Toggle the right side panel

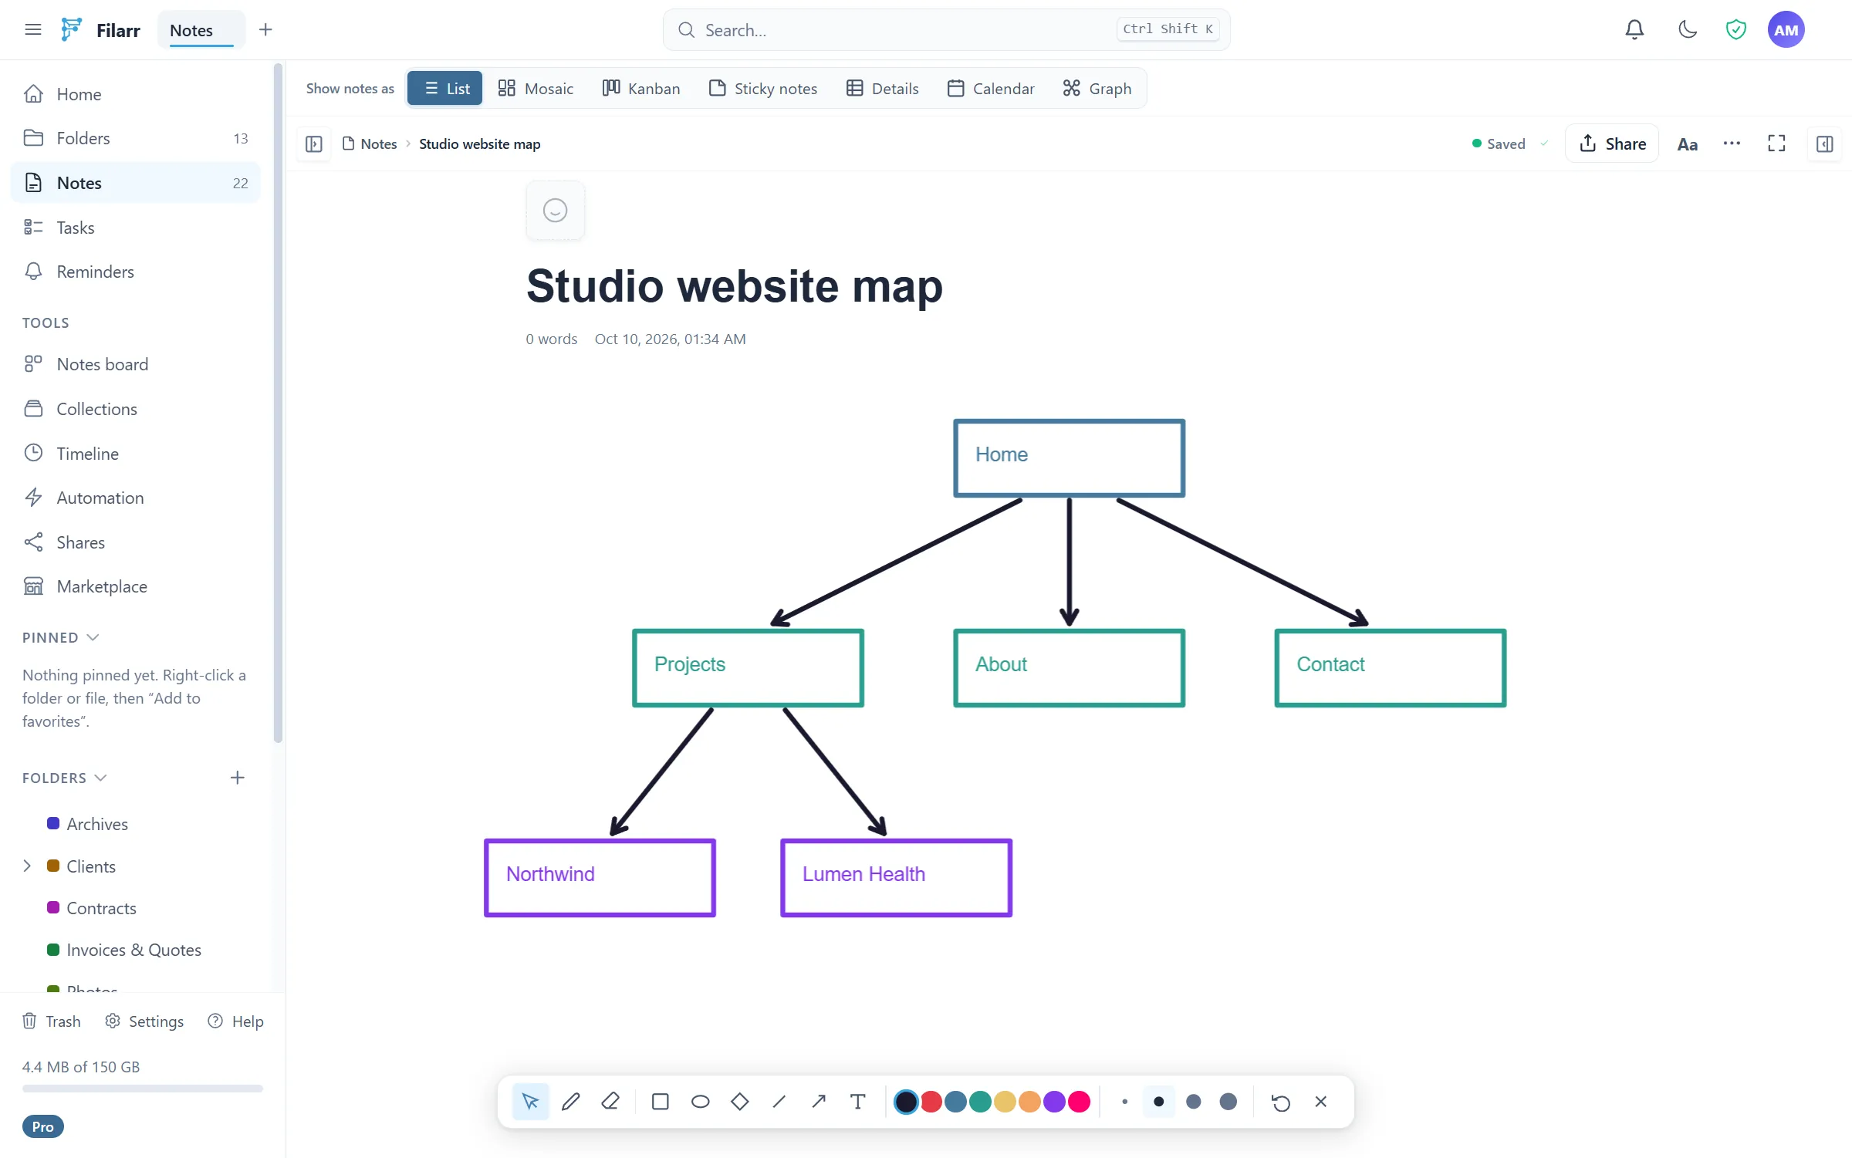click(x=1825, y=144)
